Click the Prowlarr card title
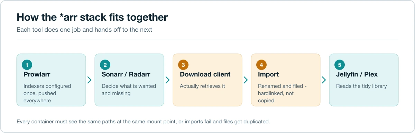This screenshot has width=415, height=133. pos(37,74)
